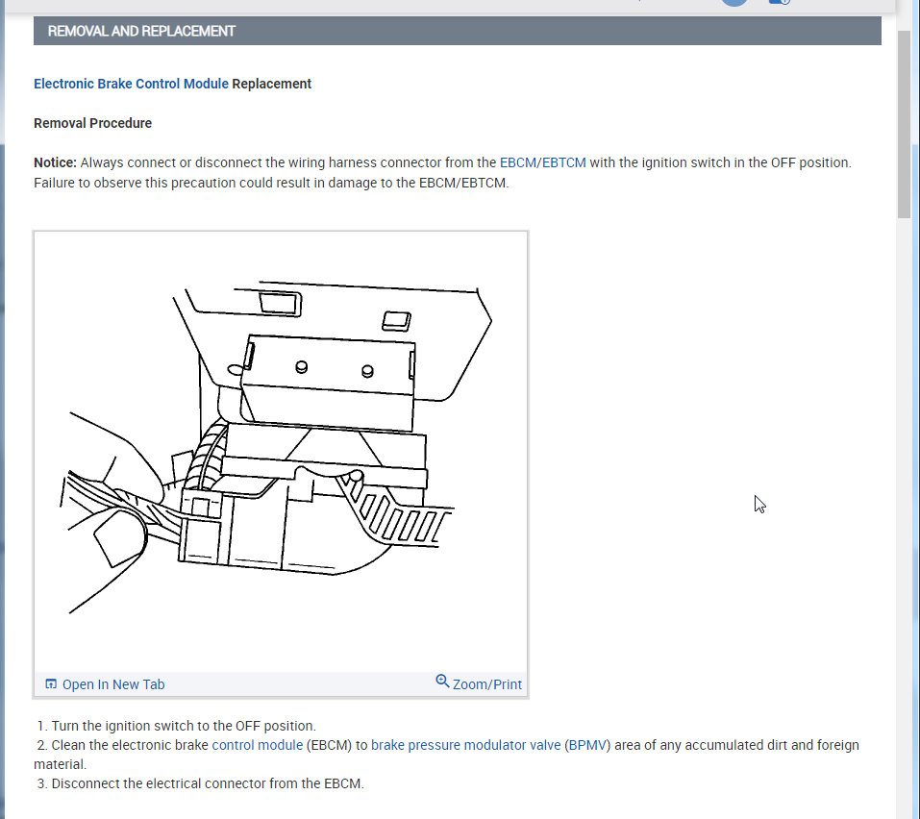Viewport: 920px width, 819px height.
Task: Click the Replacement heading text
Action: point(271,84)
